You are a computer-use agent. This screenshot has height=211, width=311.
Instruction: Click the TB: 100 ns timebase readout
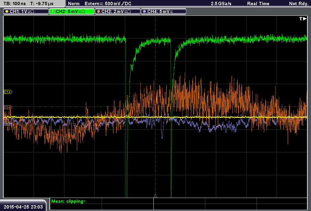15,4
